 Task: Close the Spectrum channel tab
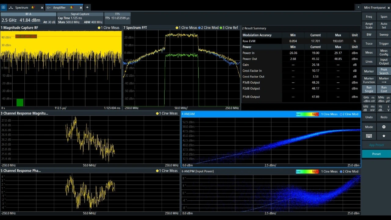coord(42,8)
